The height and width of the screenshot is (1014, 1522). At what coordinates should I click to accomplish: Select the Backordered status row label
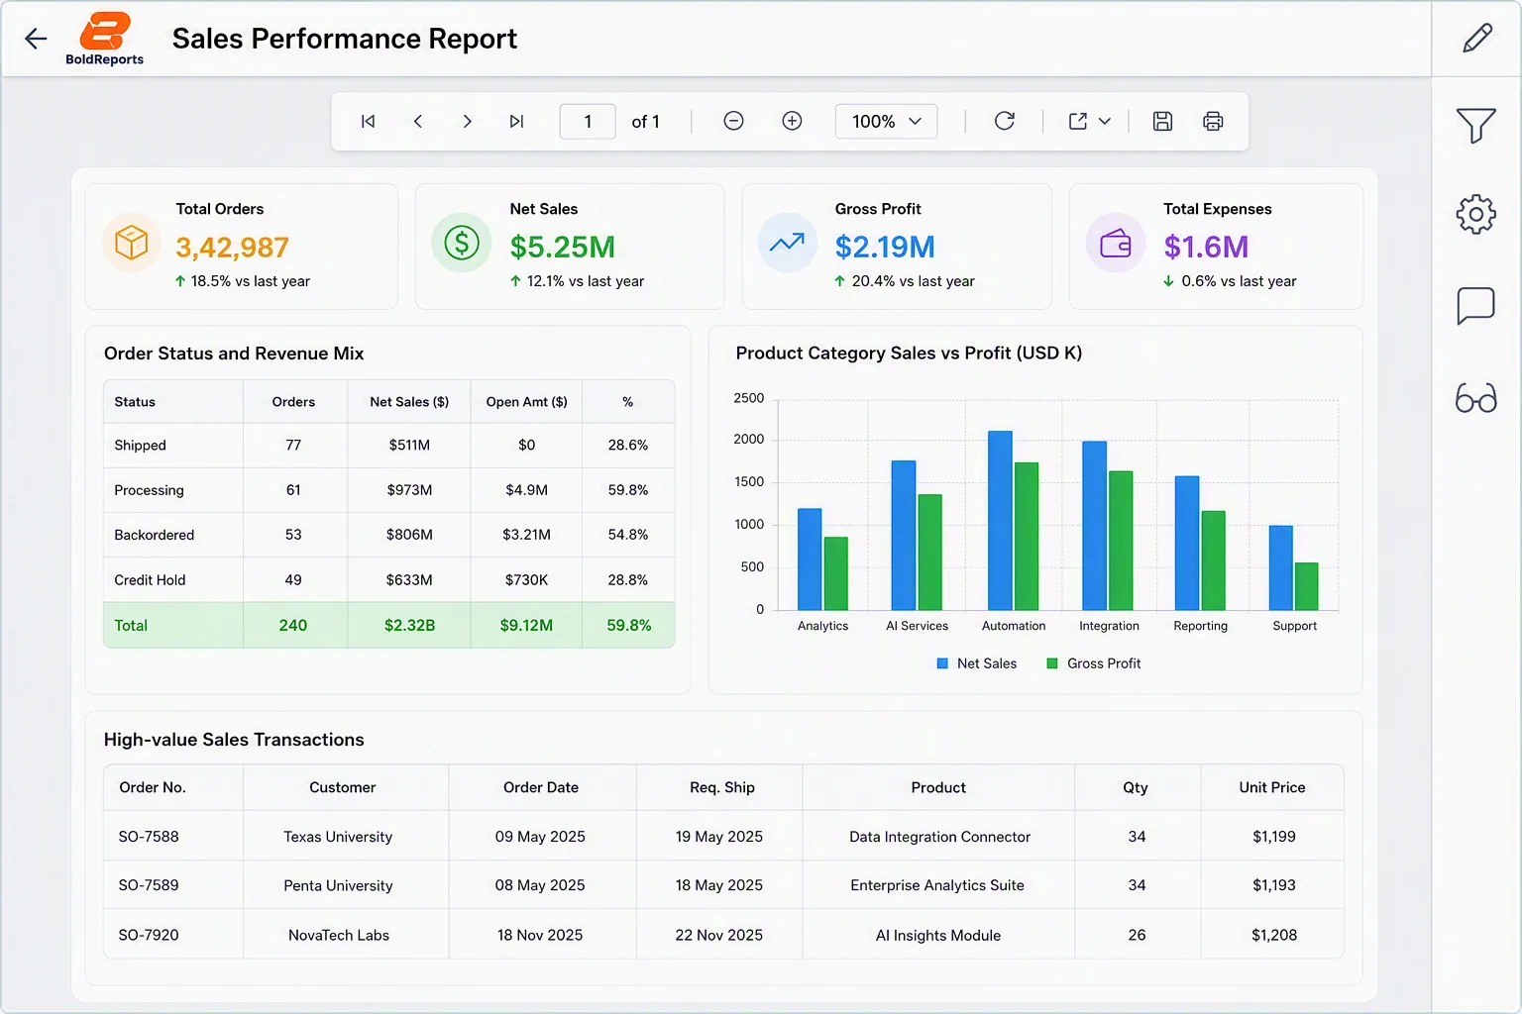[154, 535]
